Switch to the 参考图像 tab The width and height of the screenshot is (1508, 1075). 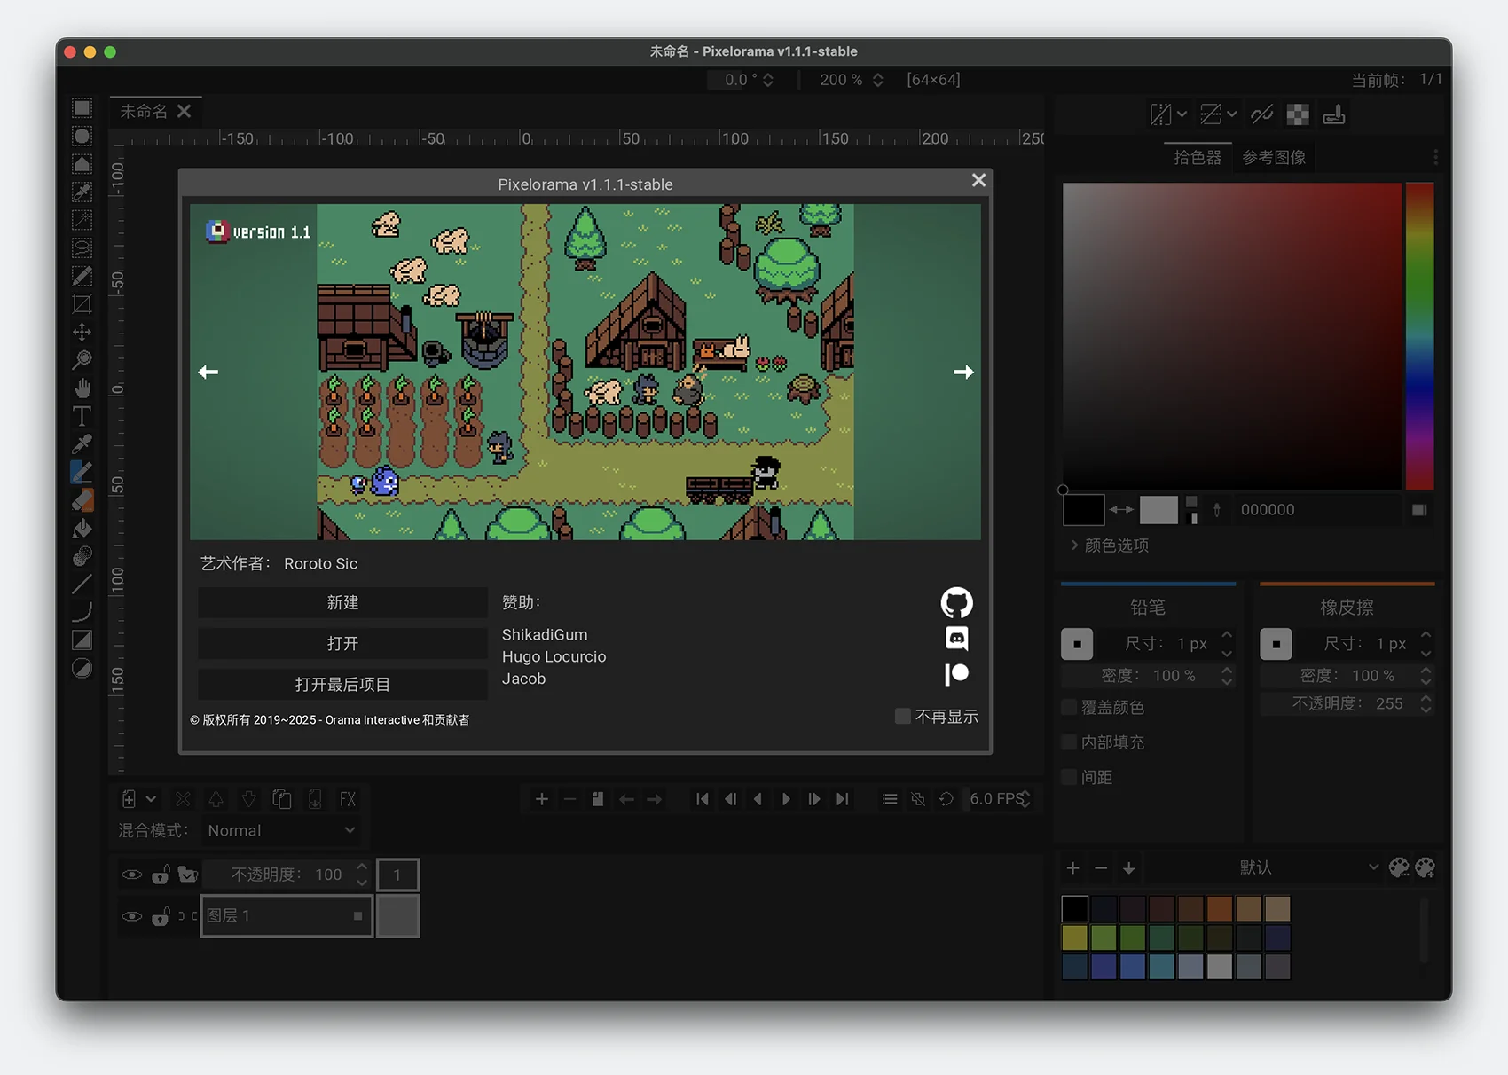pyautogui.click(x=1274, y=157)
